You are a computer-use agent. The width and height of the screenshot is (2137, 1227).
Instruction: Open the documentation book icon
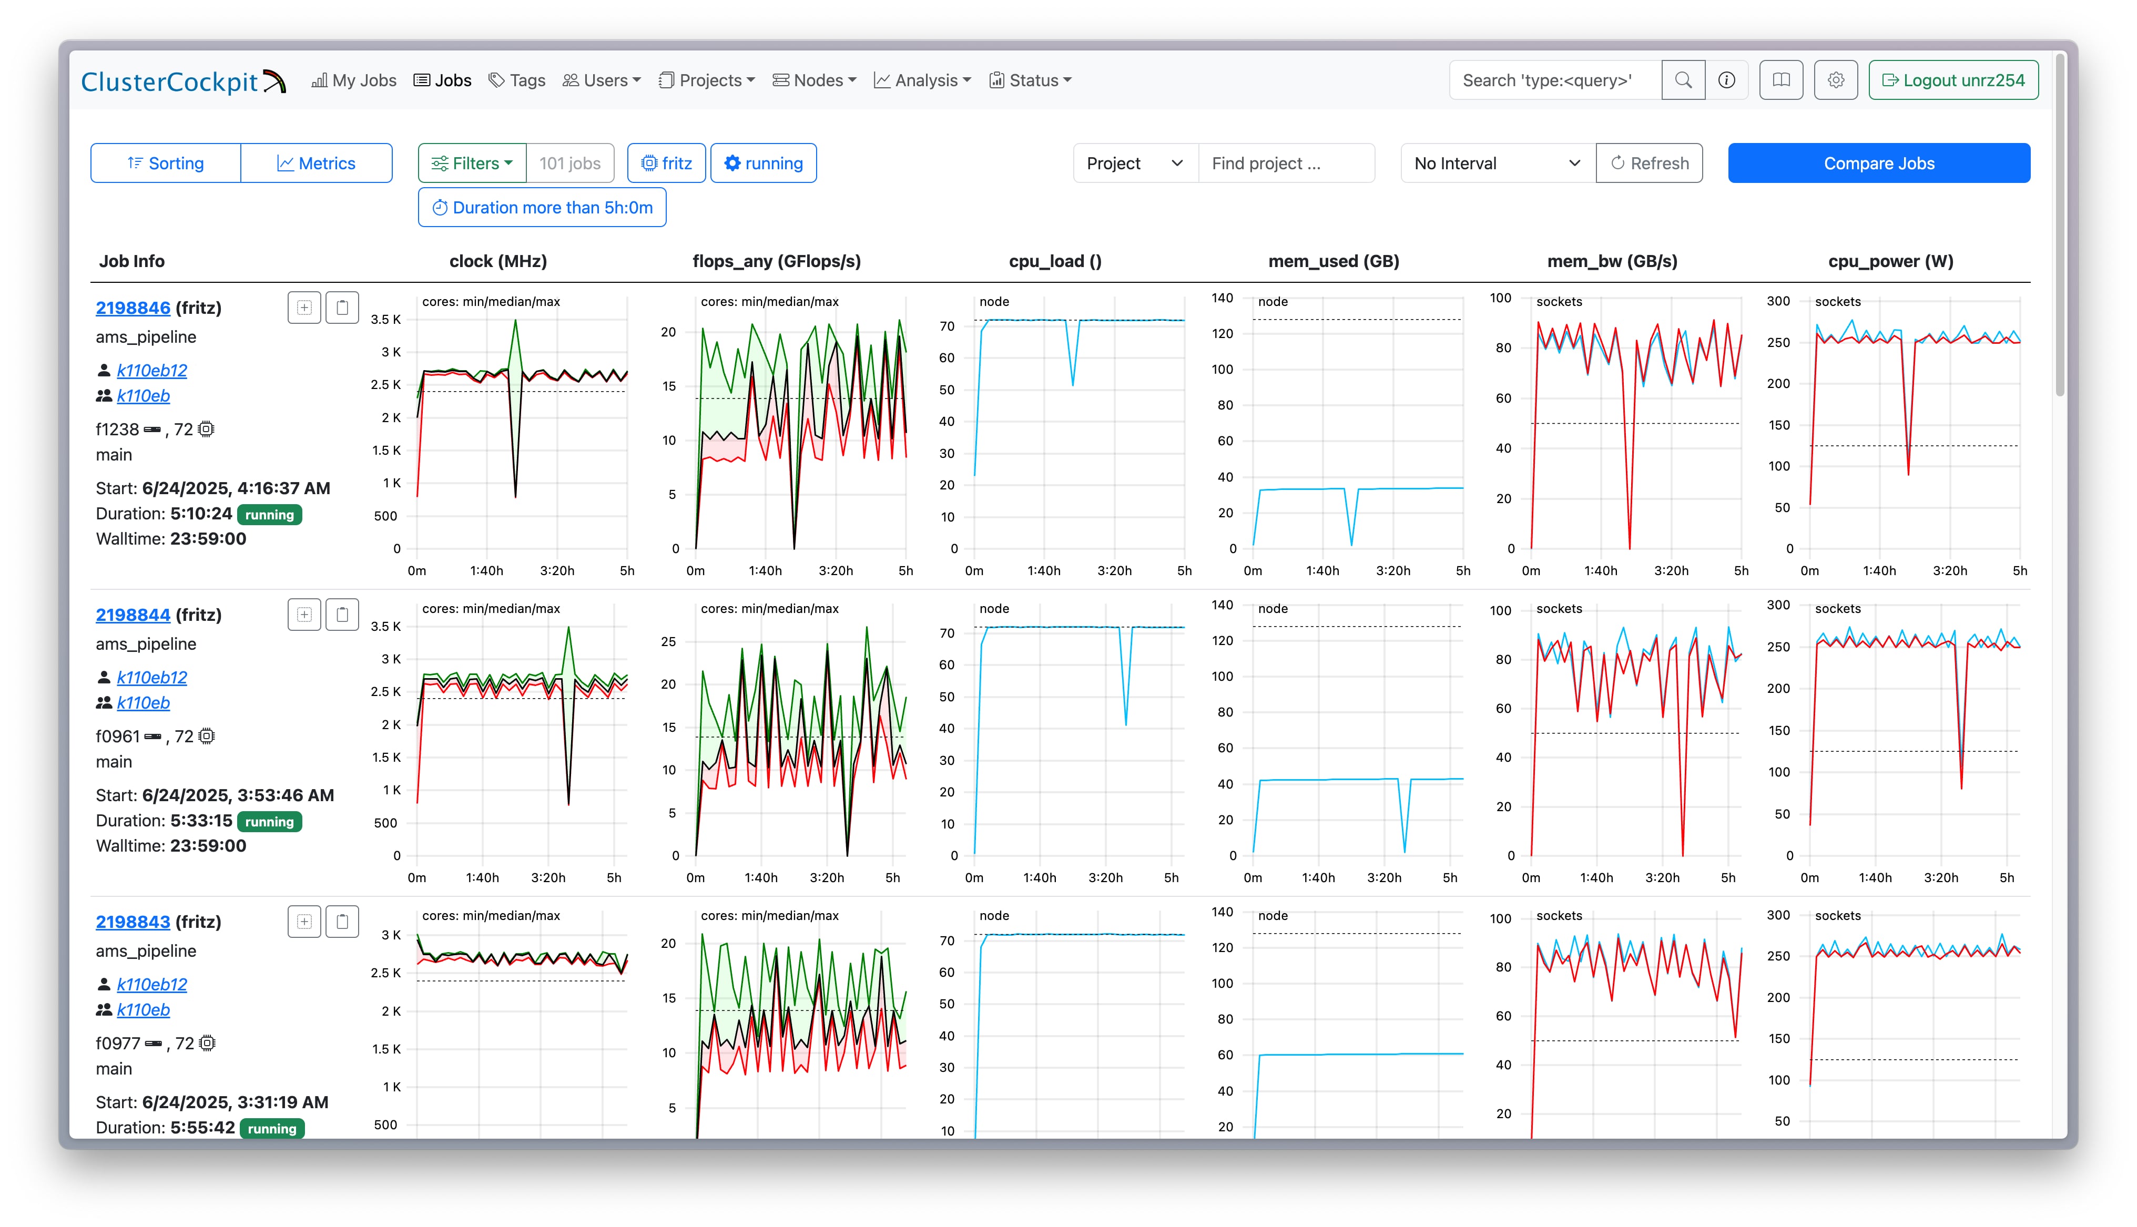pos(1780,80)
